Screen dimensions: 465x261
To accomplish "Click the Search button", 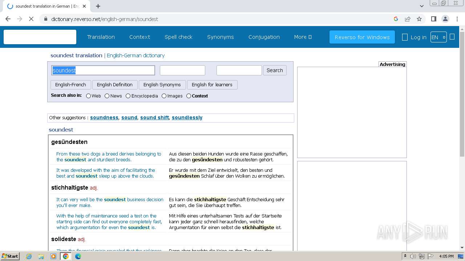I will click(275, 70).
